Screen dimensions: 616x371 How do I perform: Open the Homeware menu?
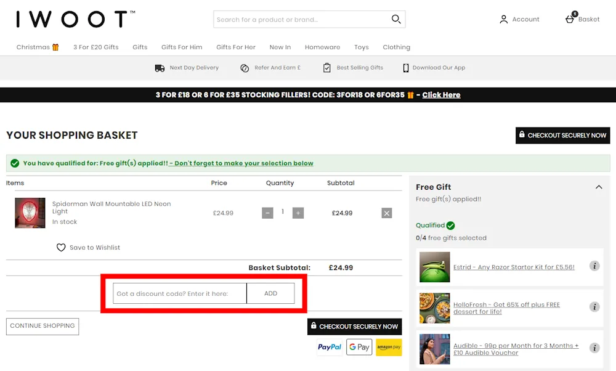323,47
